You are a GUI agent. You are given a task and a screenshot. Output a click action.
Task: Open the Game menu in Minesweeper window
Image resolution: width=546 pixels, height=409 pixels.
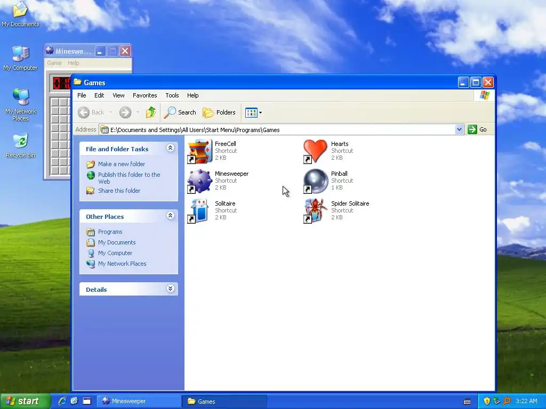[54, 63]
